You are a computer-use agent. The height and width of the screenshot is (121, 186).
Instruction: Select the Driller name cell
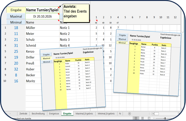pos(33,57)
